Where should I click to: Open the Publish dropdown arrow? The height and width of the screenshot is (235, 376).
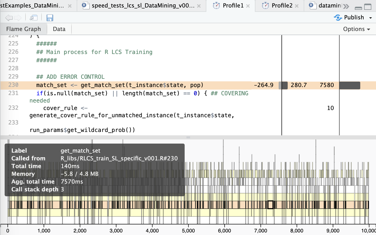pos(371,18)
